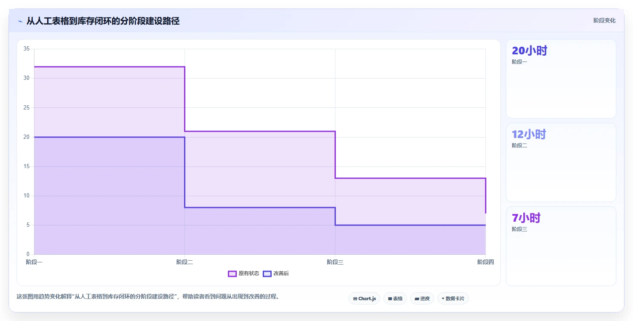The image size is (633, 321).
Task: Select the 12小时 阶段二 card
Action: coord(561,162)
